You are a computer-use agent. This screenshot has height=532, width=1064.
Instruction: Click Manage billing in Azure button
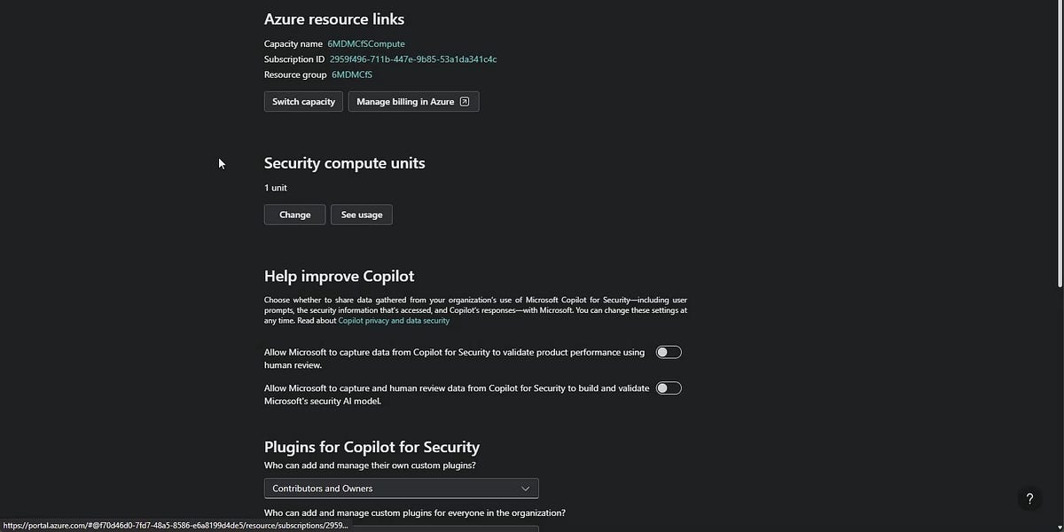tap(413, 102)
